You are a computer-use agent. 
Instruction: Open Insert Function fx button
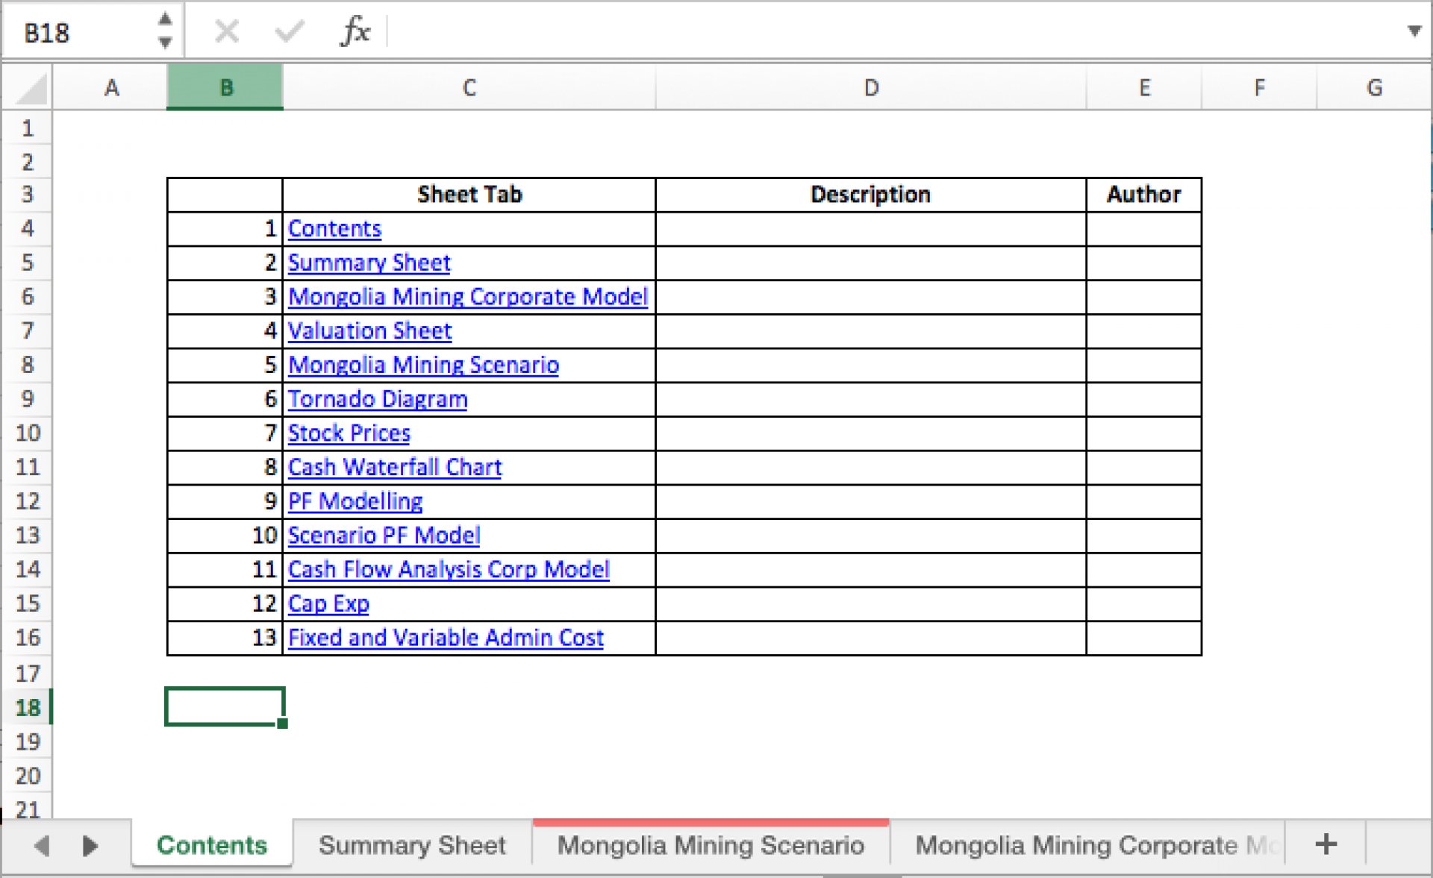coord(355,31)
